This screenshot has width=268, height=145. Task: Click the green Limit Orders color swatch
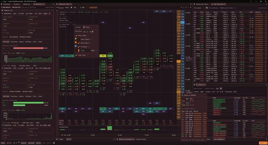(76, 39)
